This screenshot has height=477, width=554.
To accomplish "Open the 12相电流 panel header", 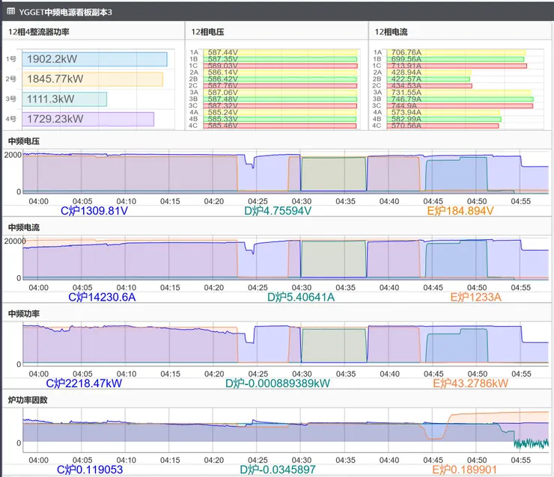I will point(394,32).
